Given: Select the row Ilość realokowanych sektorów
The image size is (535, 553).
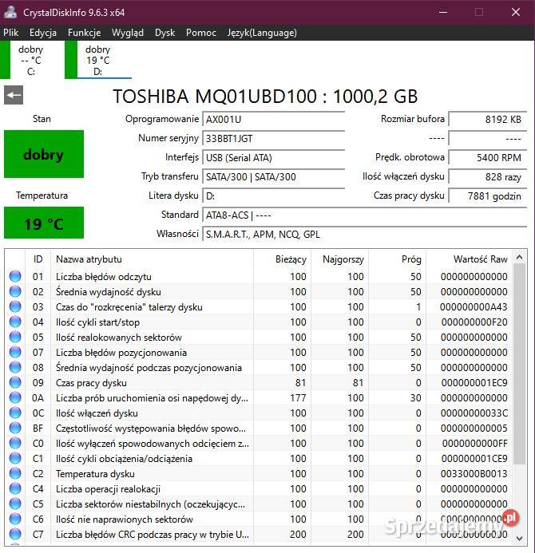Looking at the screenshot, I should pos(259,337).
